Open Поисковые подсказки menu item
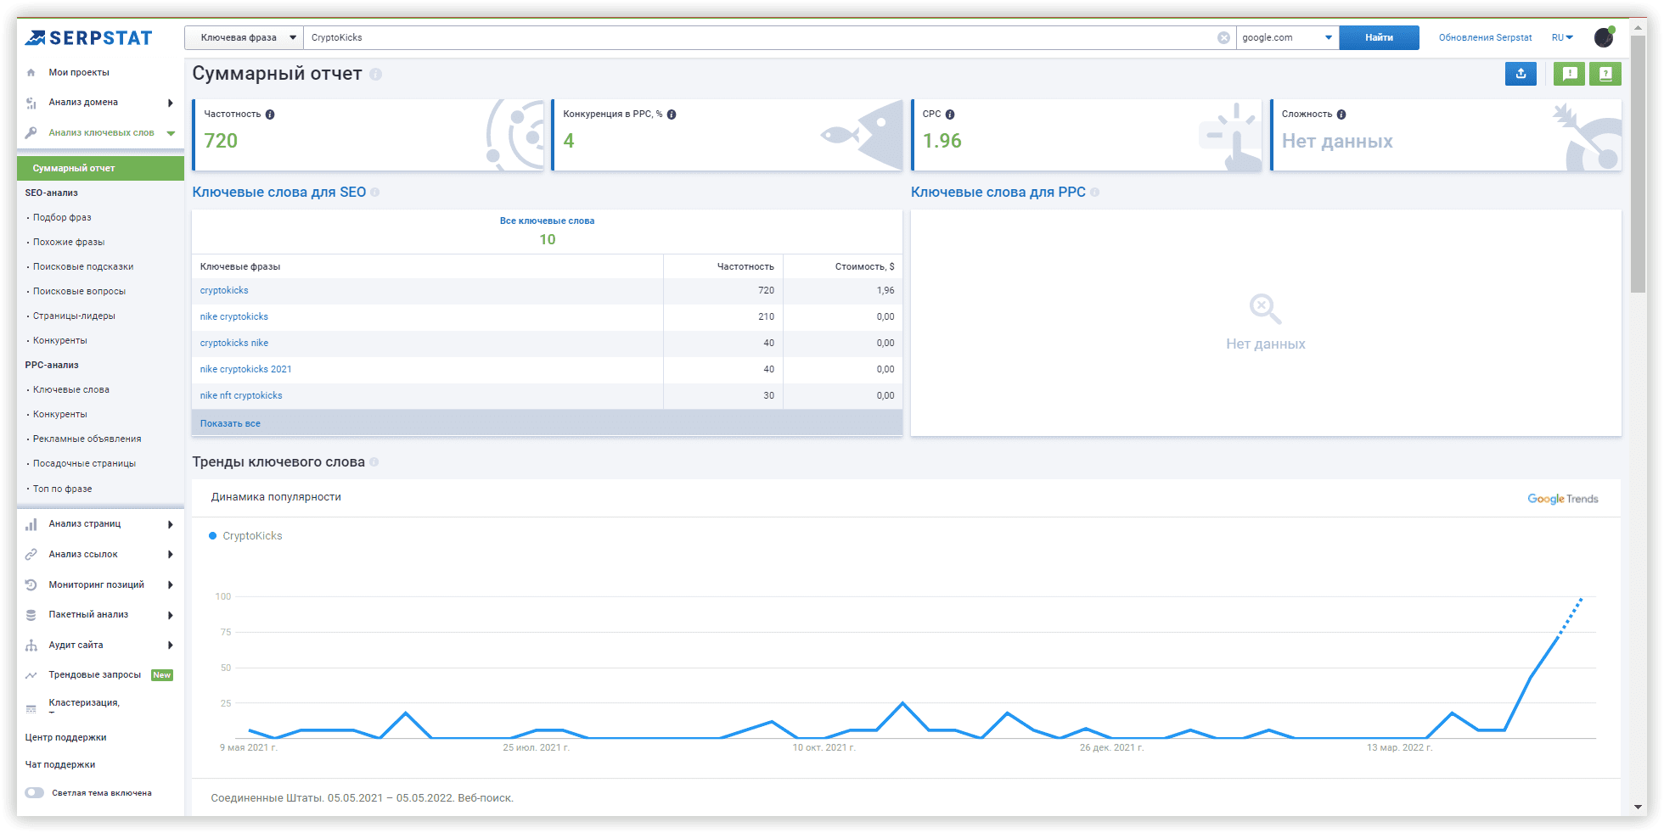 [83, 267]
